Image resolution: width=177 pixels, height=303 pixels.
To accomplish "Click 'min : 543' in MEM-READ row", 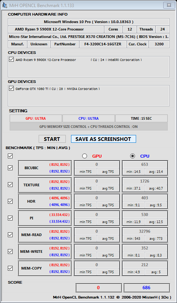I will [133, 238].
